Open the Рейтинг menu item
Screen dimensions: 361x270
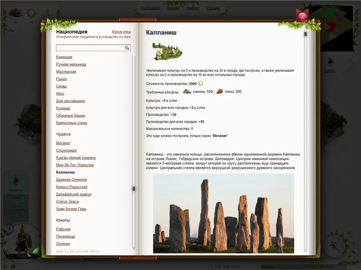pyautogui.click(x=193, y=8)
